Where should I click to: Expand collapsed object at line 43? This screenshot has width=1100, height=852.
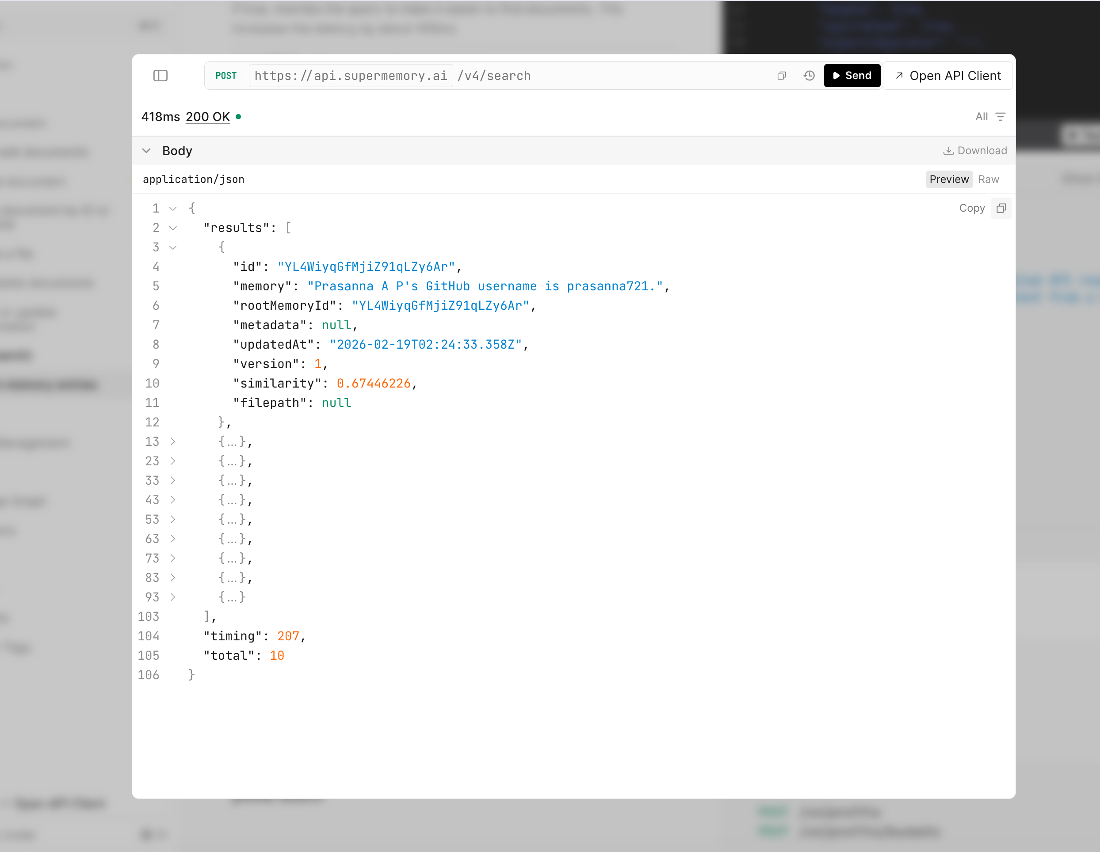coord(173,500)
